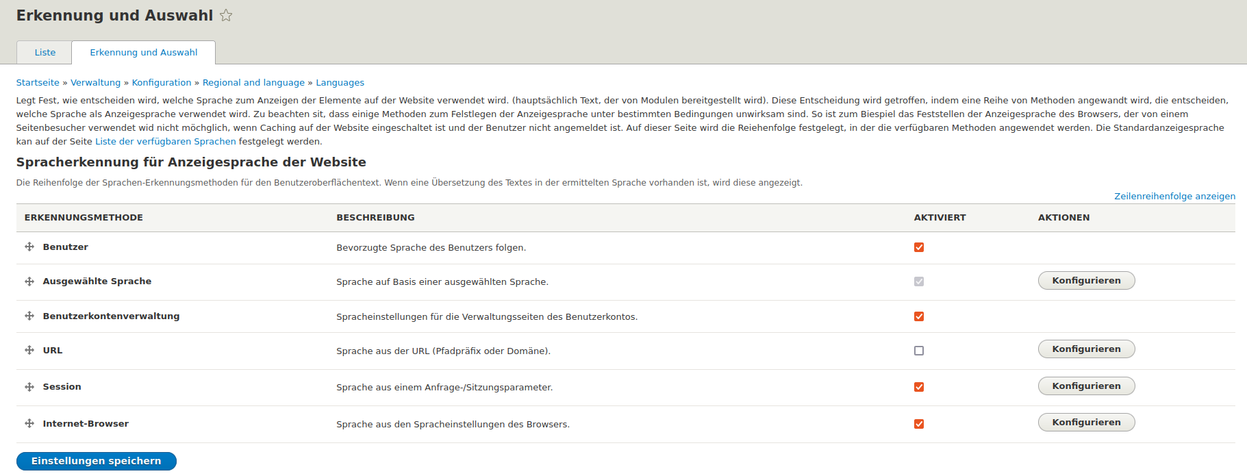The width and height of the screenshot is (1247, 476).
Task: Click the Aktionen column header
Action: click(x=1063, y=217)
